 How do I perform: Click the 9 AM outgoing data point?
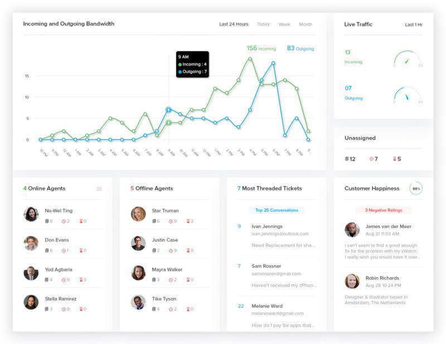pos(168,110)
